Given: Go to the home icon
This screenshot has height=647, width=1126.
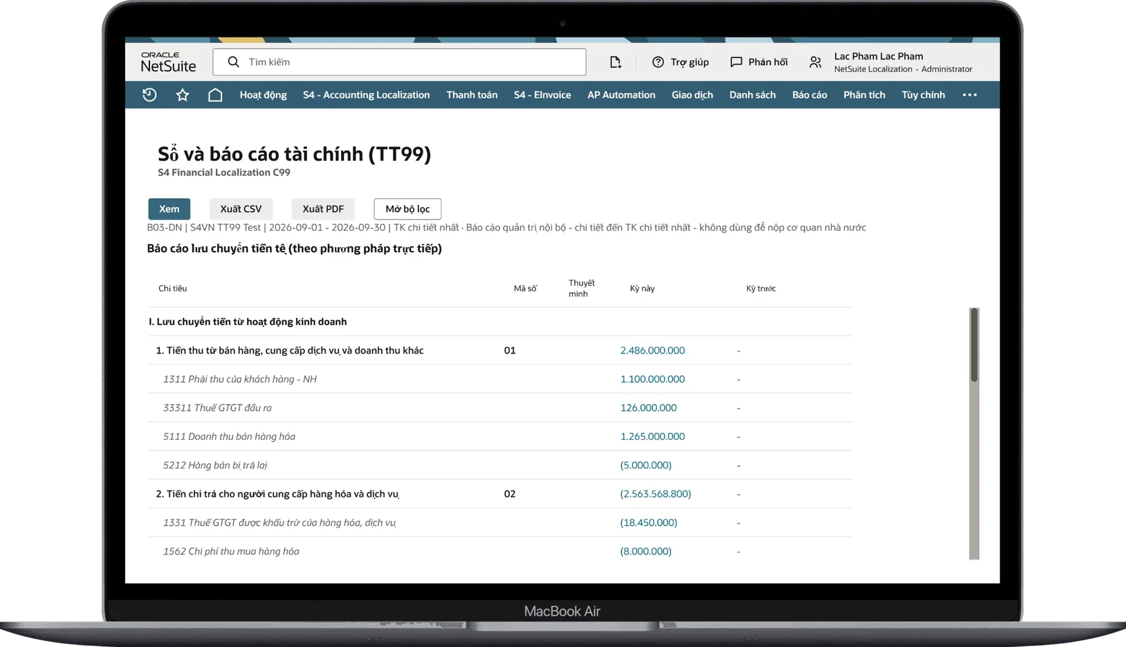Looking at the screenshot, I should [215, 95].
